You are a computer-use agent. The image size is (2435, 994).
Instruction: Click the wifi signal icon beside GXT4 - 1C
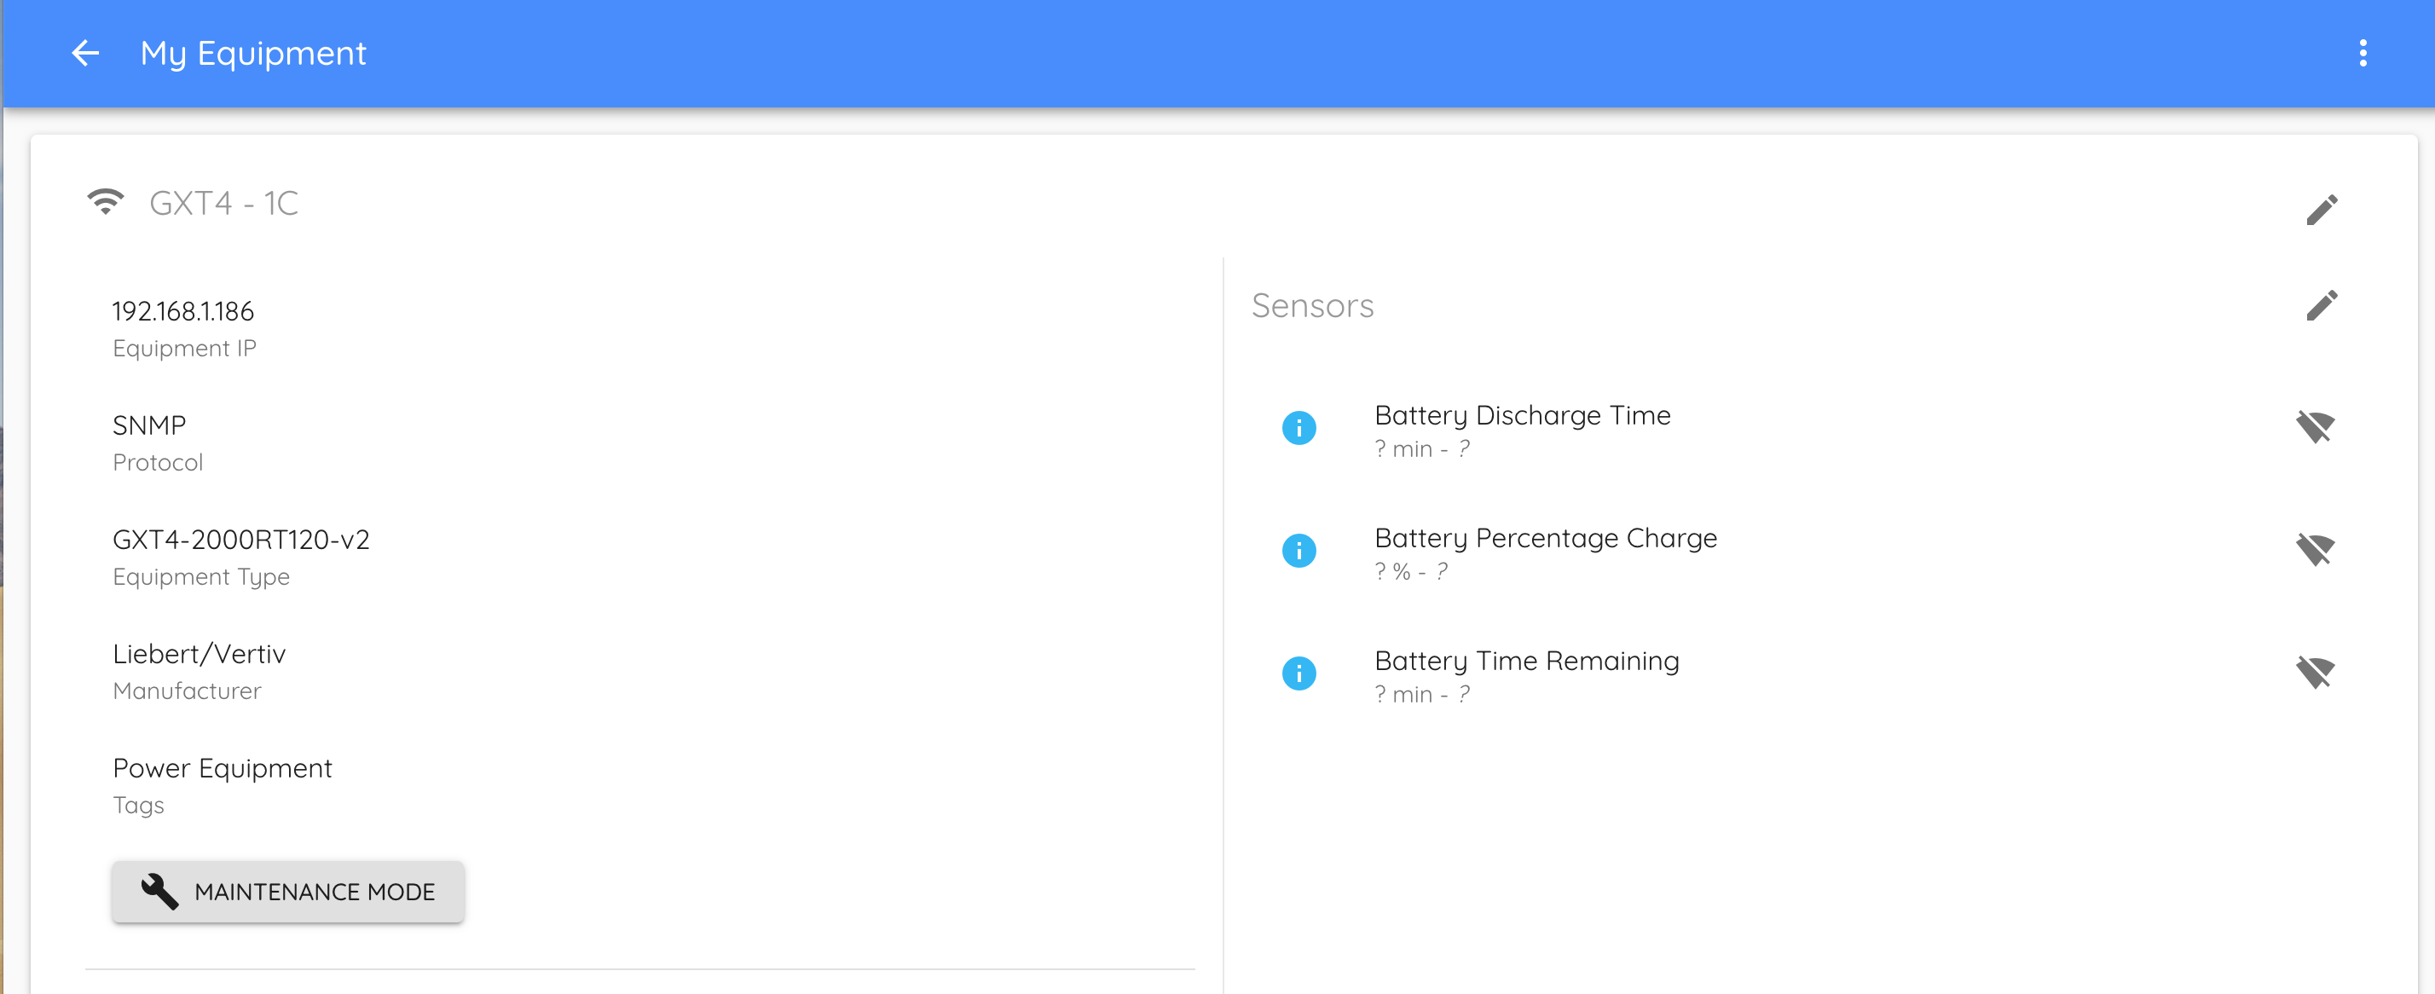coord(106,202)
